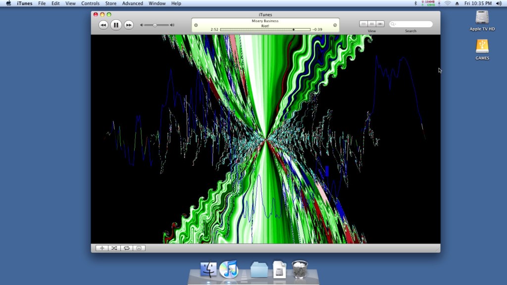The height and width of the screenshot is (285, 507).
Task: Switch to Cover Flow view
Action: click(x=380, y=23)
